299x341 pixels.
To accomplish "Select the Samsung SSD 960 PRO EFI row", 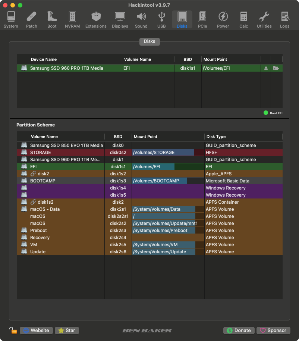I will point(150,68).
